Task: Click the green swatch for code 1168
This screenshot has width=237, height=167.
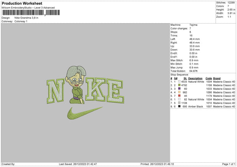Action: pos(179,85)
